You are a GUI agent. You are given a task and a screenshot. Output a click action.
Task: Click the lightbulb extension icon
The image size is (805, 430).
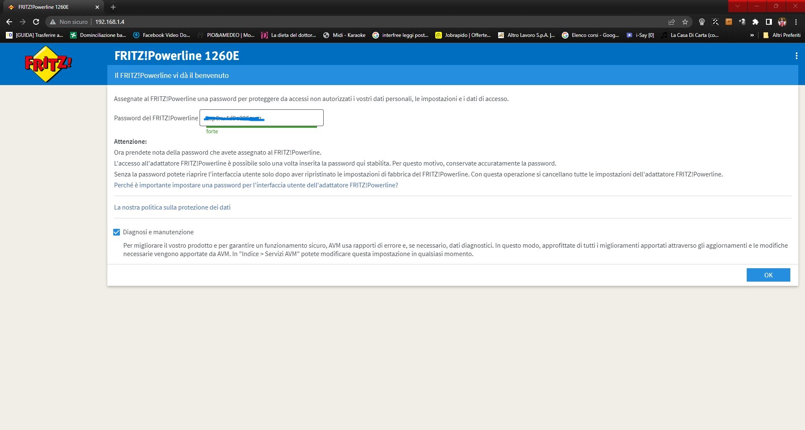(702, 22)
